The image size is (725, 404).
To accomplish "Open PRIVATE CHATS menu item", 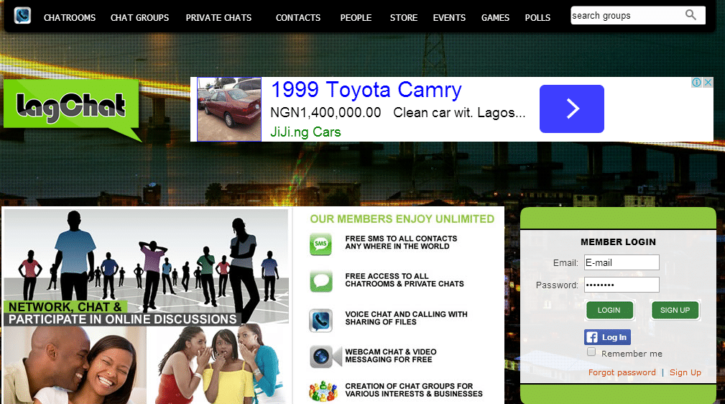I will [x=218, y=17].
